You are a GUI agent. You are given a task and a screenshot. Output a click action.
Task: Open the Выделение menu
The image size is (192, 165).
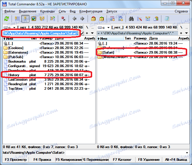(x=28, y=11)
